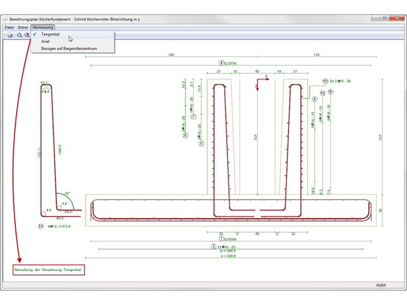Image resolution: width=407 pixels, height=305 pixels.
Task: Open the Datei menu
Action: tap(9, 27)
